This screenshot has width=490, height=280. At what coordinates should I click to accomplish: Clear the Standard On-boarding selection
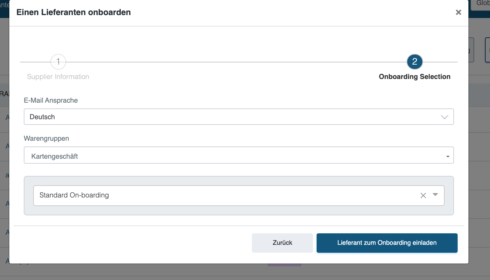coord(423,196)
